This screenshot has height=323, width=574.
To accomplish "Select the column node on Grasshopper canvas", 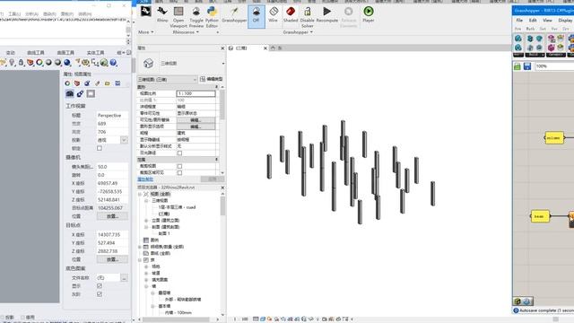I will [554, 138].
